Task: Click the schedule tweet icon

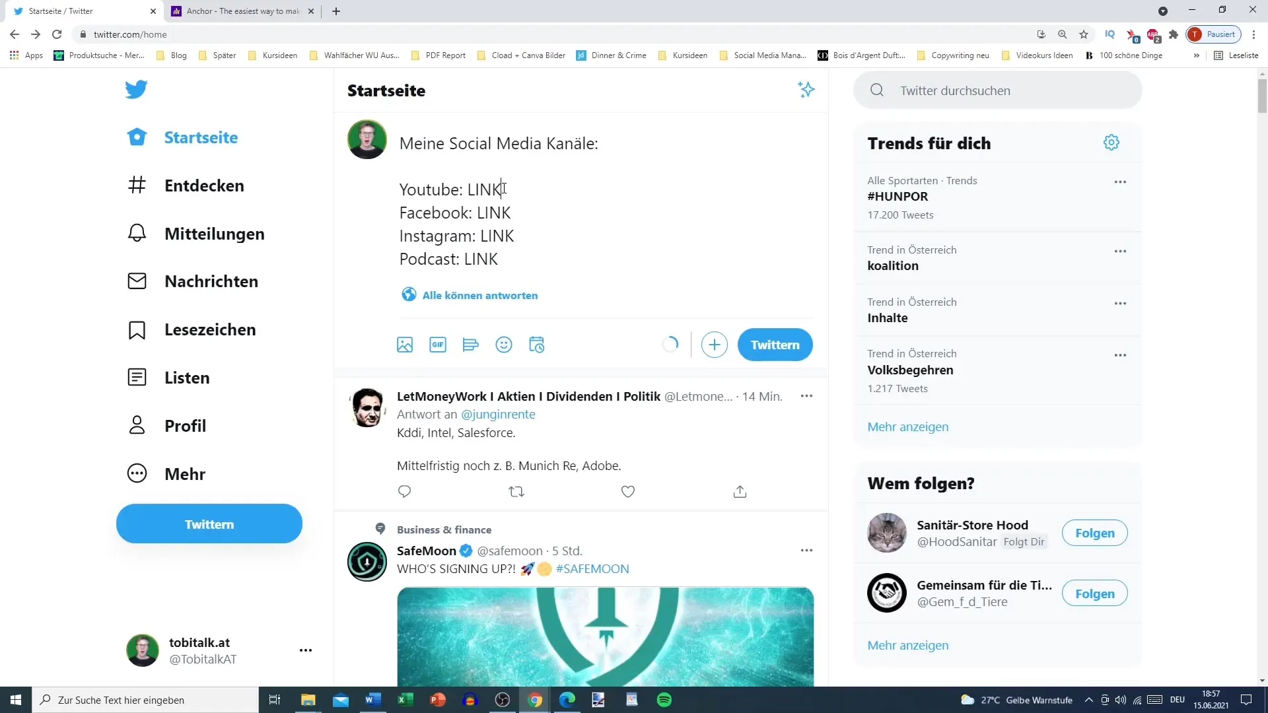Action: (536, 345)
